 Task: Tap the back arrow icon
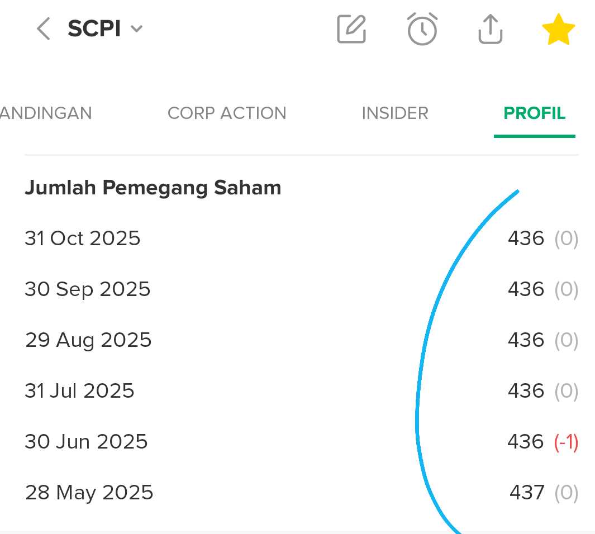click(44, 29)
